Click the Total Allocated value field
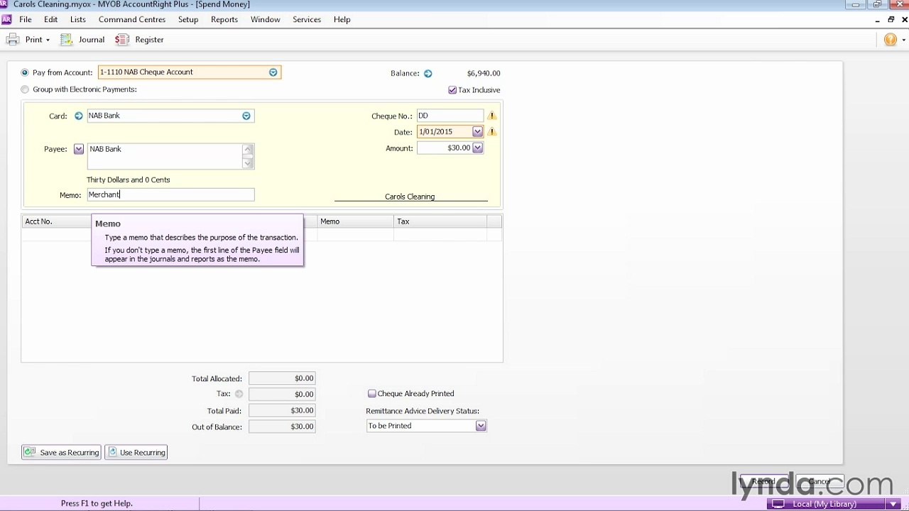The height and width of the screenshot is (511, 909). 282,378
